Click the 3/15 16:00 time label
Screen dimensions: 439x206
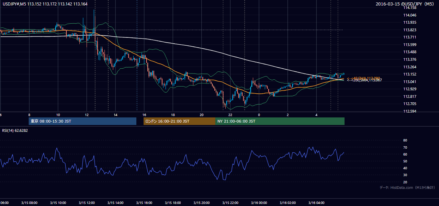pos(144,203)
